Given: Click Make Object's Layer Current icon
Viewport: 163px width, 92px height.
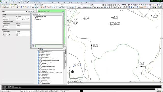Looking at the screenshot, I should click(x=35, y=5).
